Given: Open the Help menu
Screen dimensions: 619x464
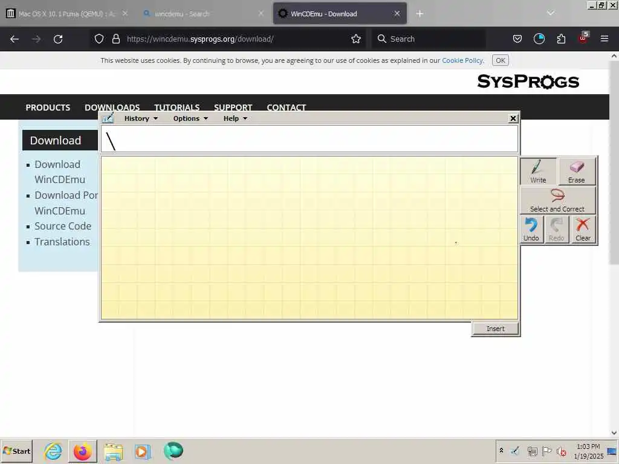Looking at the screenshot, I should (x=235, y=118).
